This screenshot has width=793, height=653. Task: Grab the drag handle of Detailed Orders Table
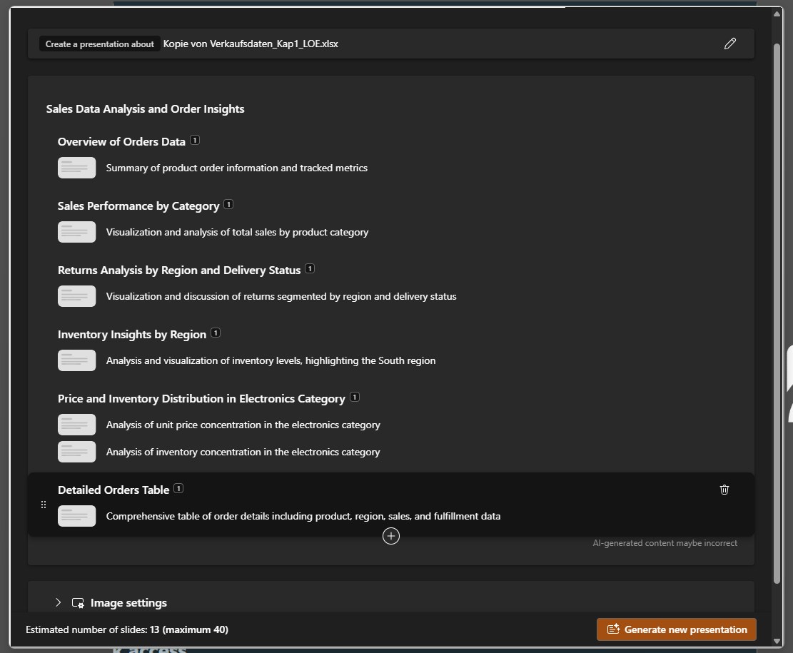(x=44, y=505)
